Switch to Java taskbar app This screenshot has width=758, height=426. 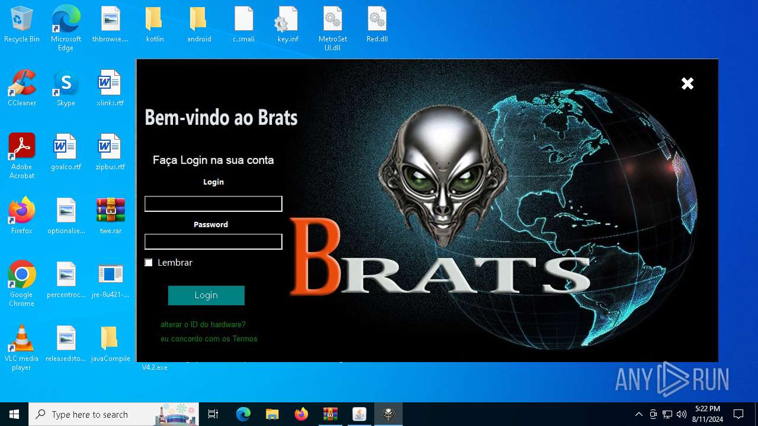[359, 414]
